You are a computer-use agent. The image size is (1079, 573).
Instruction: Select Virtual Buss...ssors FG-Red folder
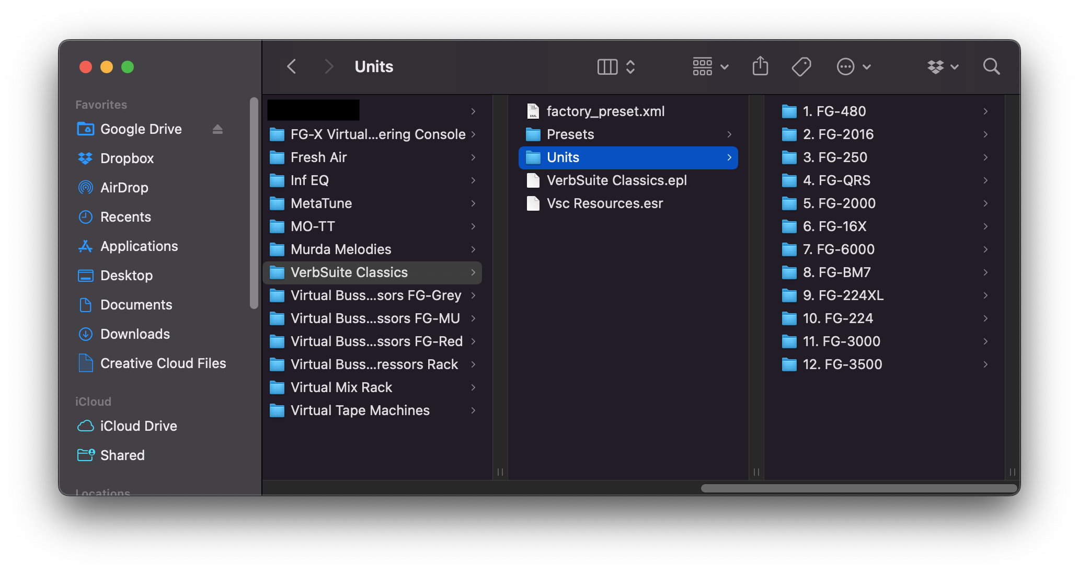[373, 341]
